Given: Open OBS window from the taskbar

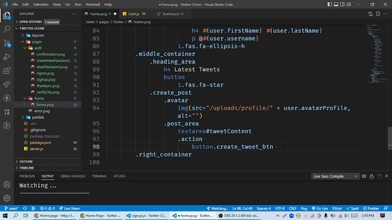Looking at the screenshot, I should pyautogui.click(x=238, y=216).
